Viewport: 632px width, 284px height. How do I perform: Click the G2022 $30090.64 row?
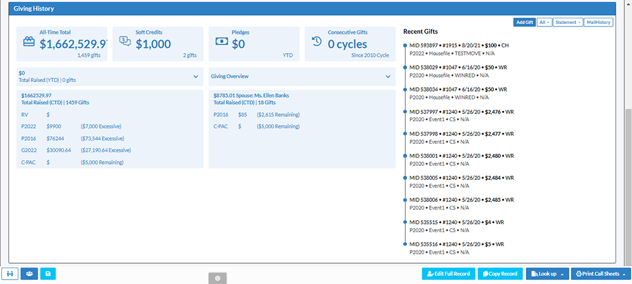tap(76, 150)
